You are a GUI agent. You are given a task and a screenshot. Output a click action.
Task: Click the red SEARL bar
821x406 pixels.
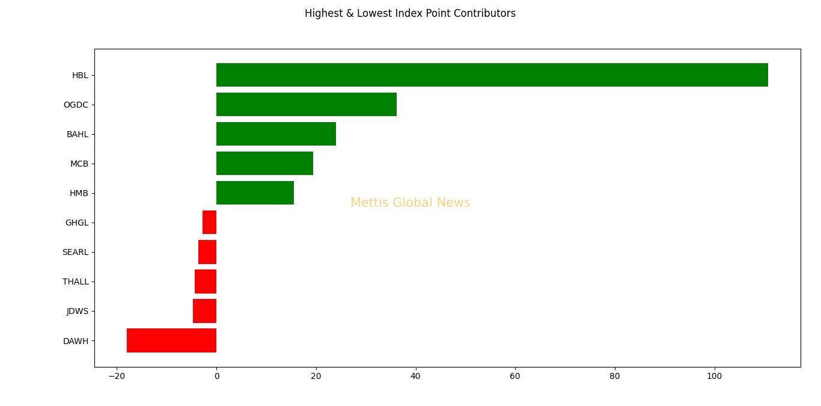207,252
